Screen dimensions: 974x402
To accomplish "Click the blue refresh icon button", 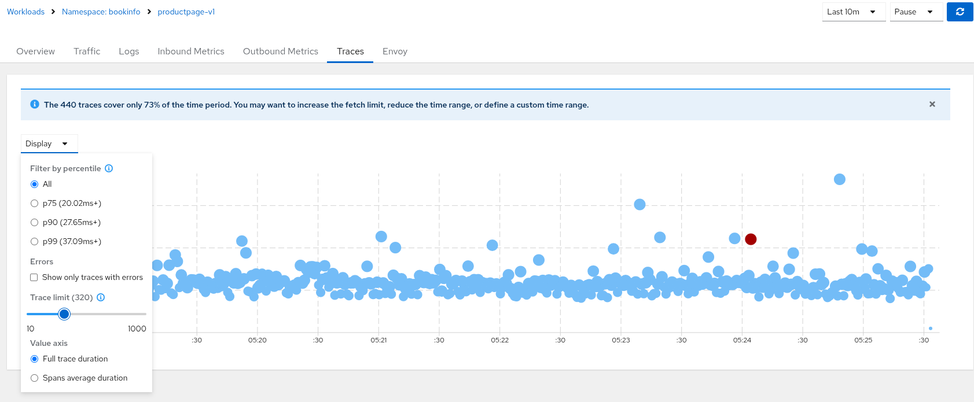I will pyautogui.click(x=960, y=12).
